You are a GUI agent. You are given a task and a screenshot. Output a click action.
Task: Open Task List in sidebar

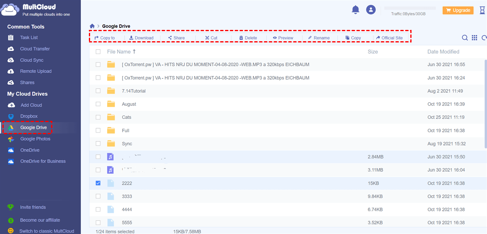click(29, 38)
